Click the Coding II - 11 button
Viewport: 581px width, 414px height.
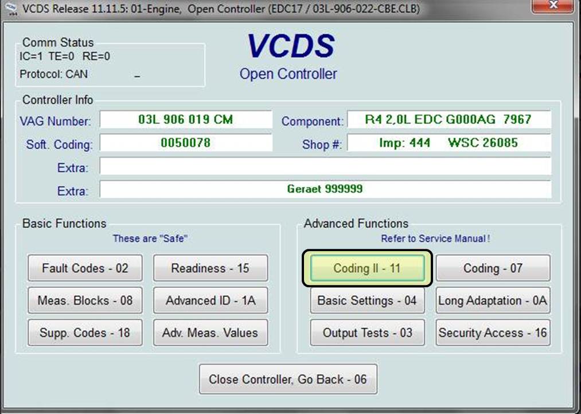tap(367, 268)
